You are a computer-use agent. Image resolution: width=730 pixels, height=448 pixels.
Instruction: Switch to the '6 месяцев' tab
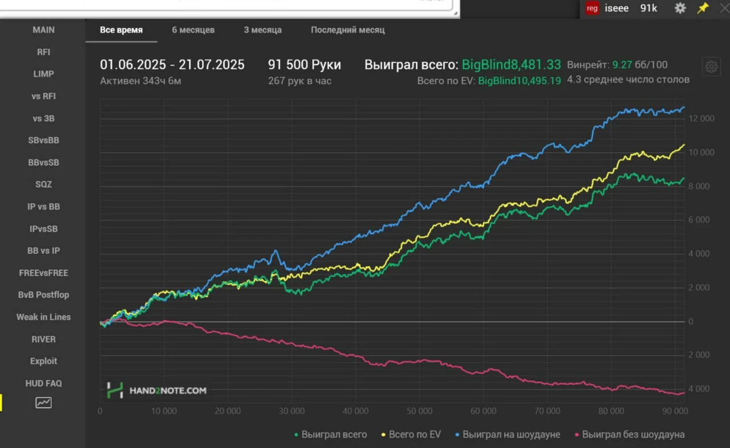pyautogui.click(x=193, y=30)
